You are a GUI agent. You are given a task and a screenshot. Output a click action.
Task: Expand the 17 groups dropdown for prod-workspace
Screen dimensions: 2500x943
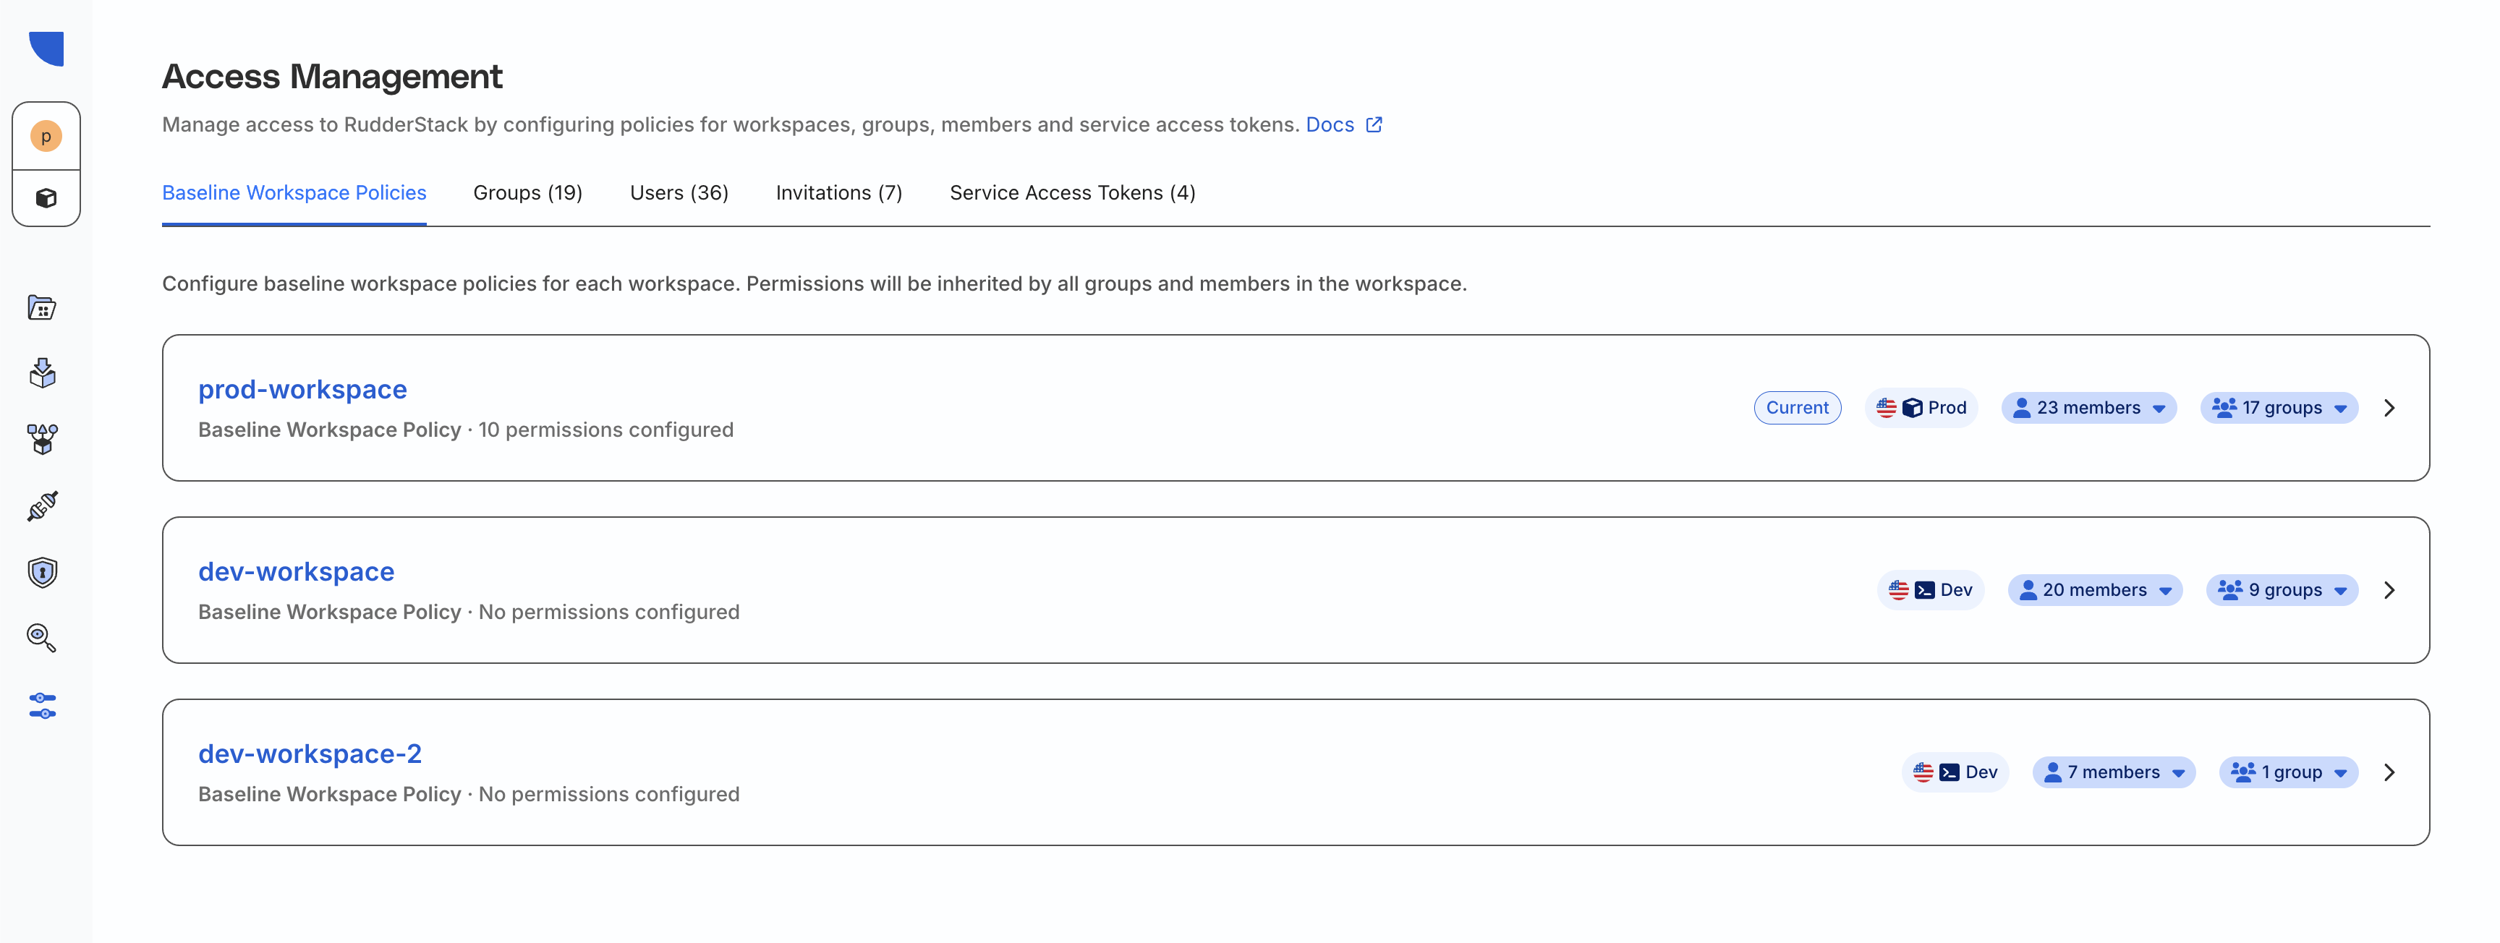click(2279, 407)
